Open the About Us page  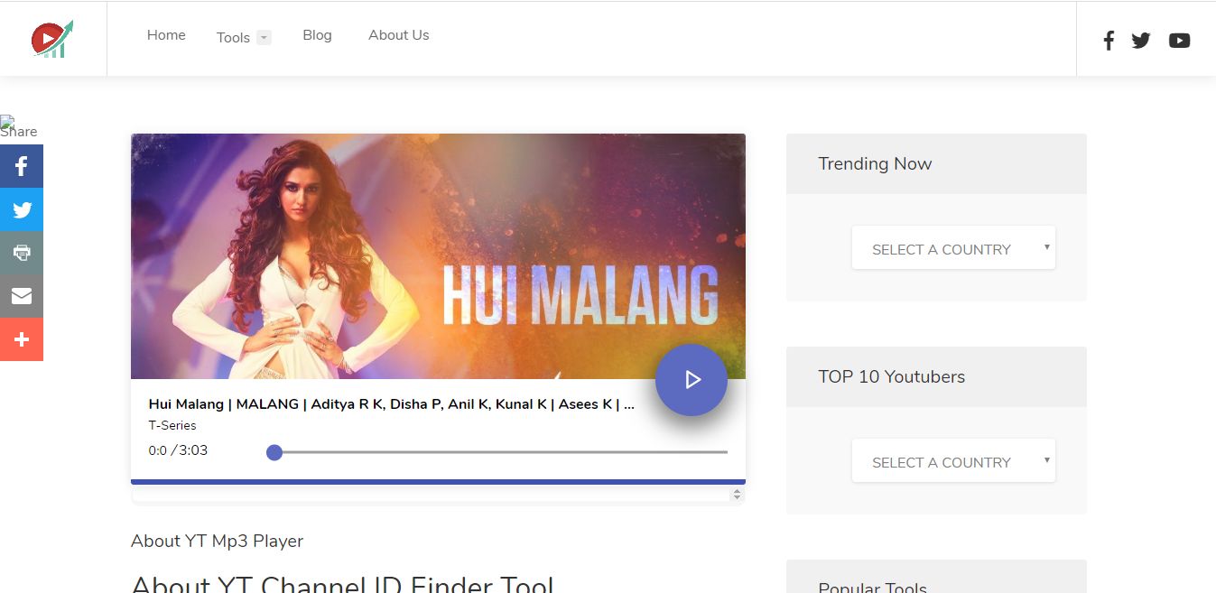tap(398, 35)
